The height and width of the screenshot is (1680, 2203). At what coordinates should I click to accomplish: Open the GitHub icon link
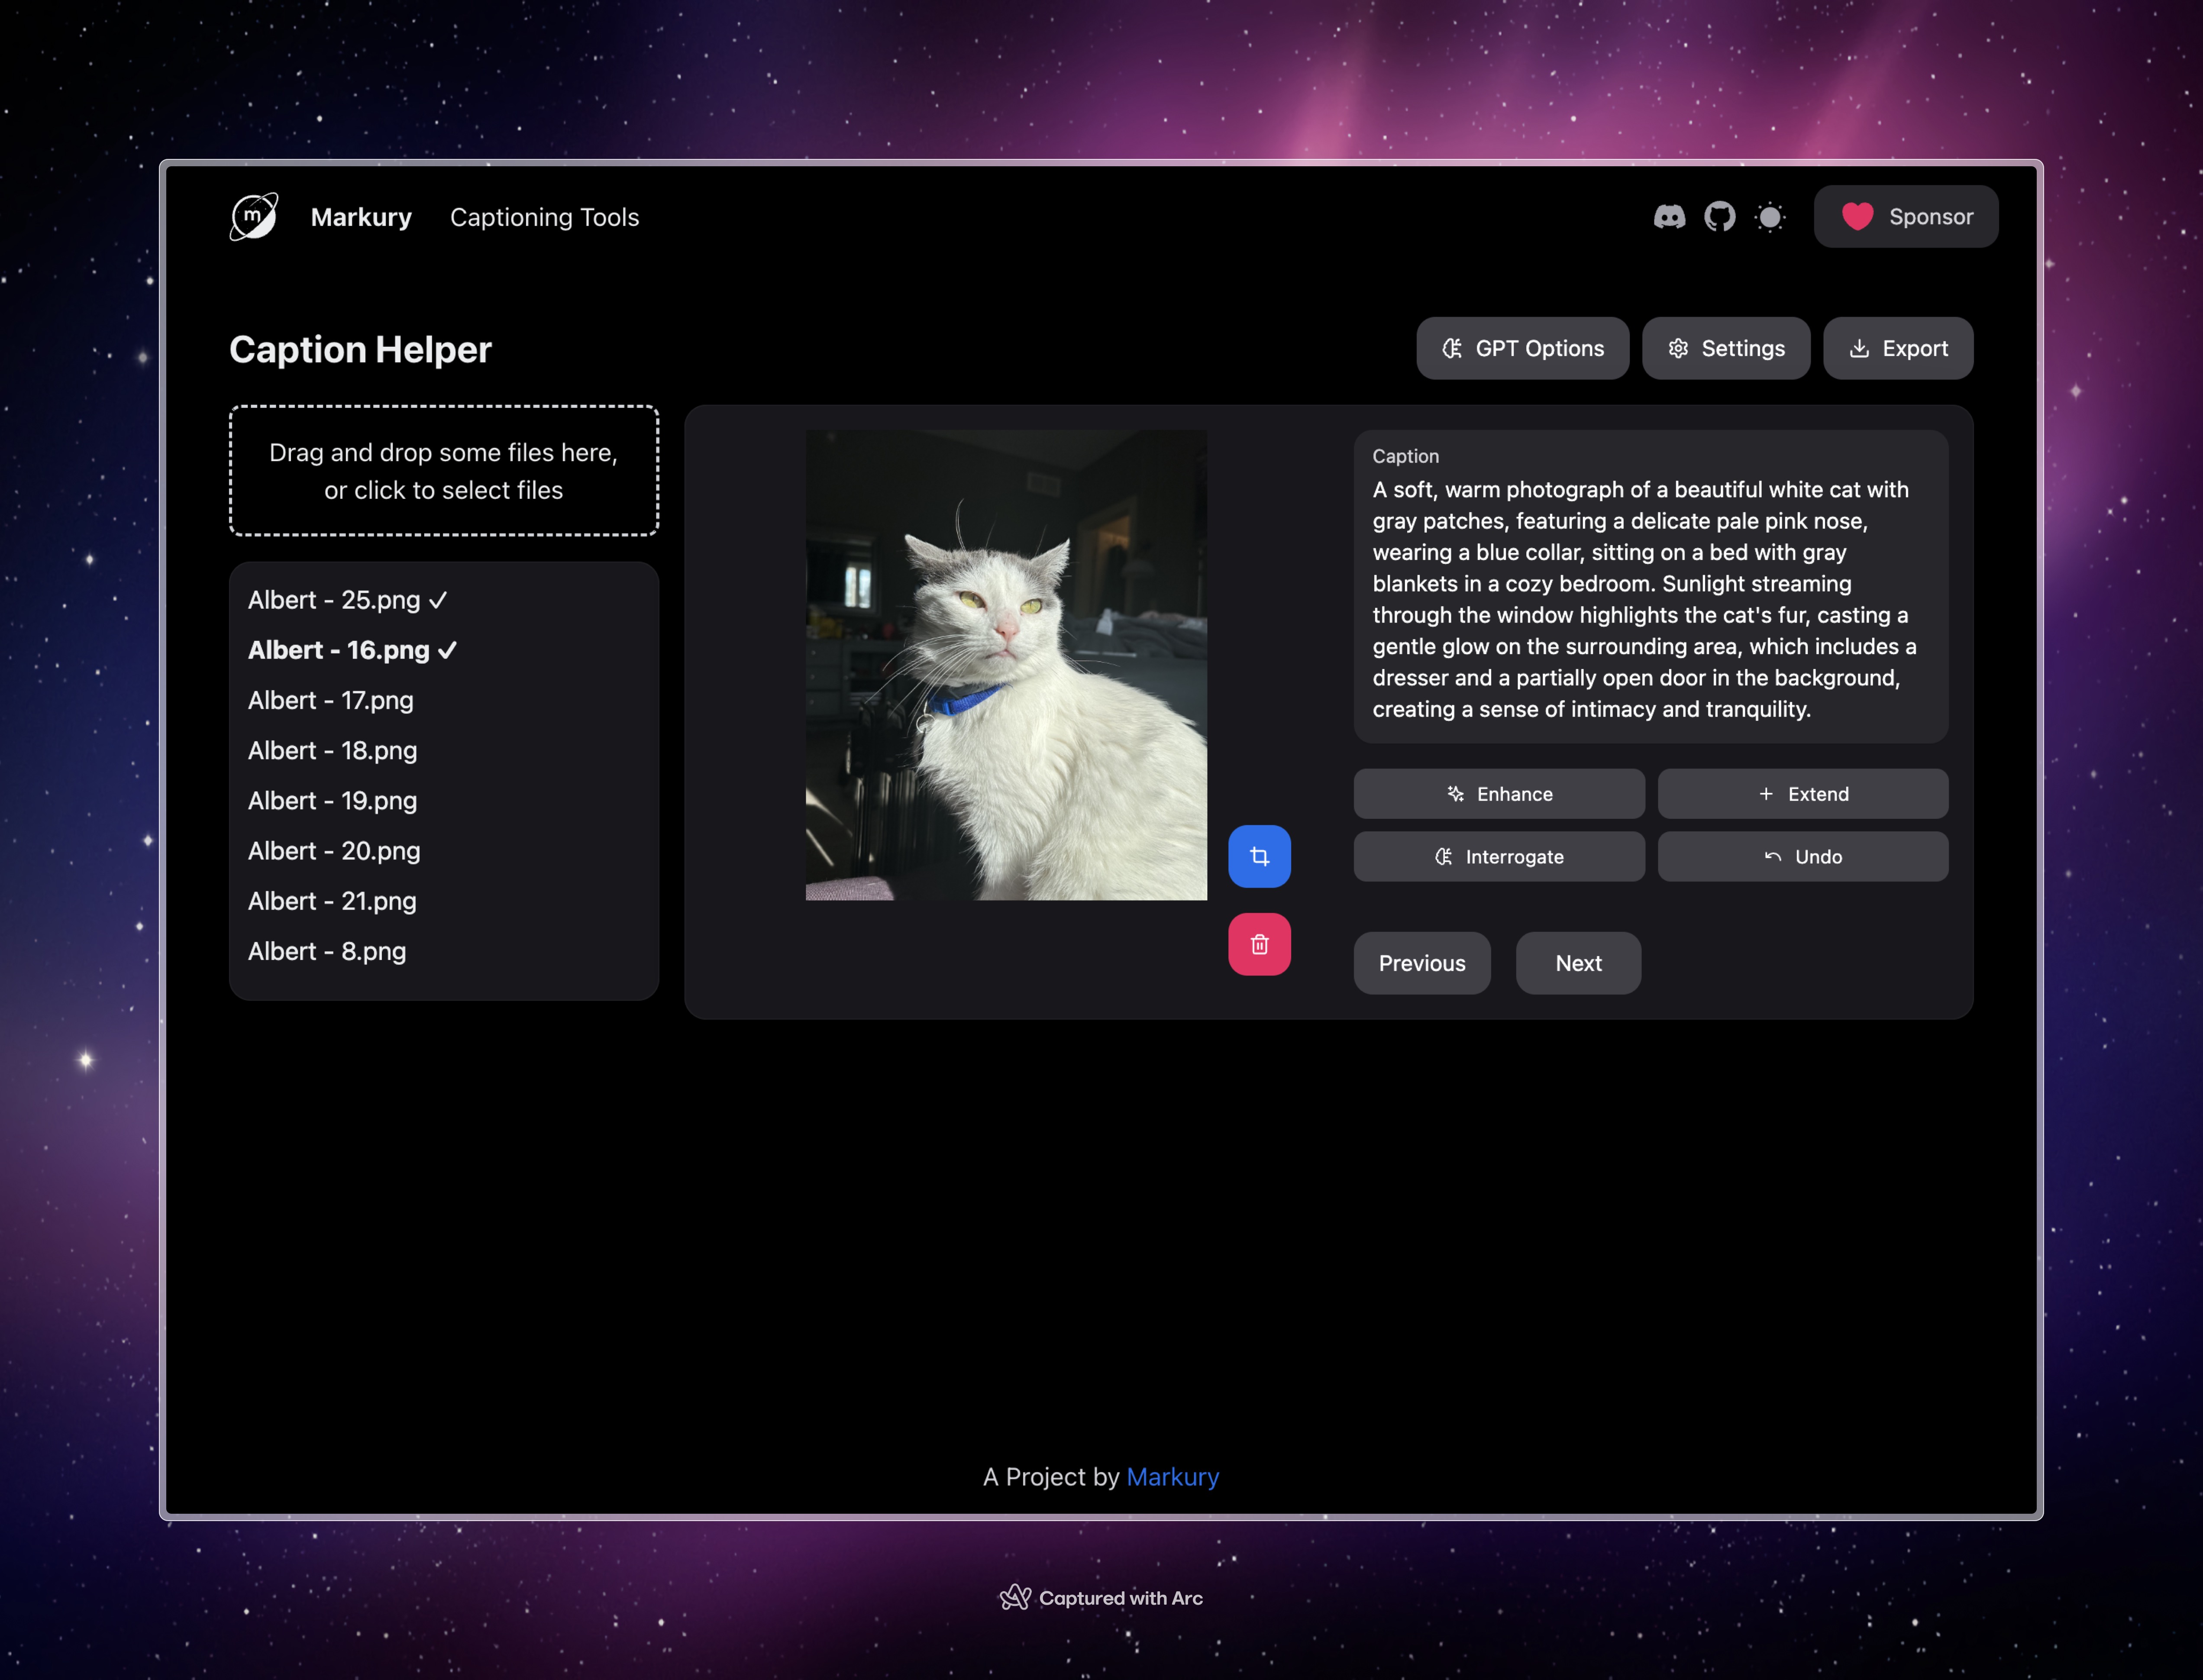pos(1719,217)
